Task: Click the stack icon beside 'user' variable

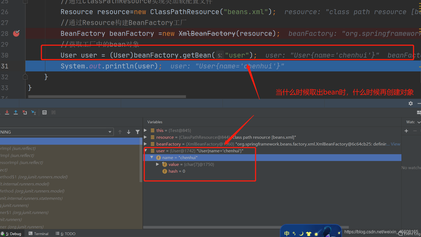Action: click(153, 151)
